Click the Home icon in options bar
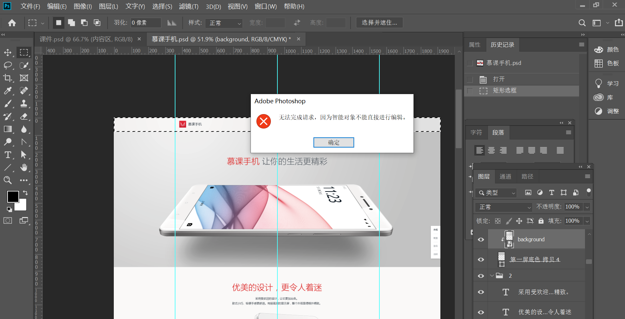The height and width of the screenshot is (319, 625). tap(12, 23)
